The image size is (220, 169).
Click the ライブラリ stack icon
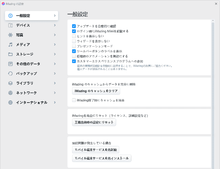pos(10,83)
